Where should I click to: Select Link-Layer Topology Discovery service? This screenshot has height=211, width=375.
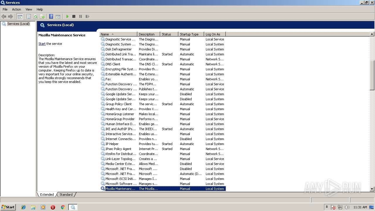click(163, 159)
